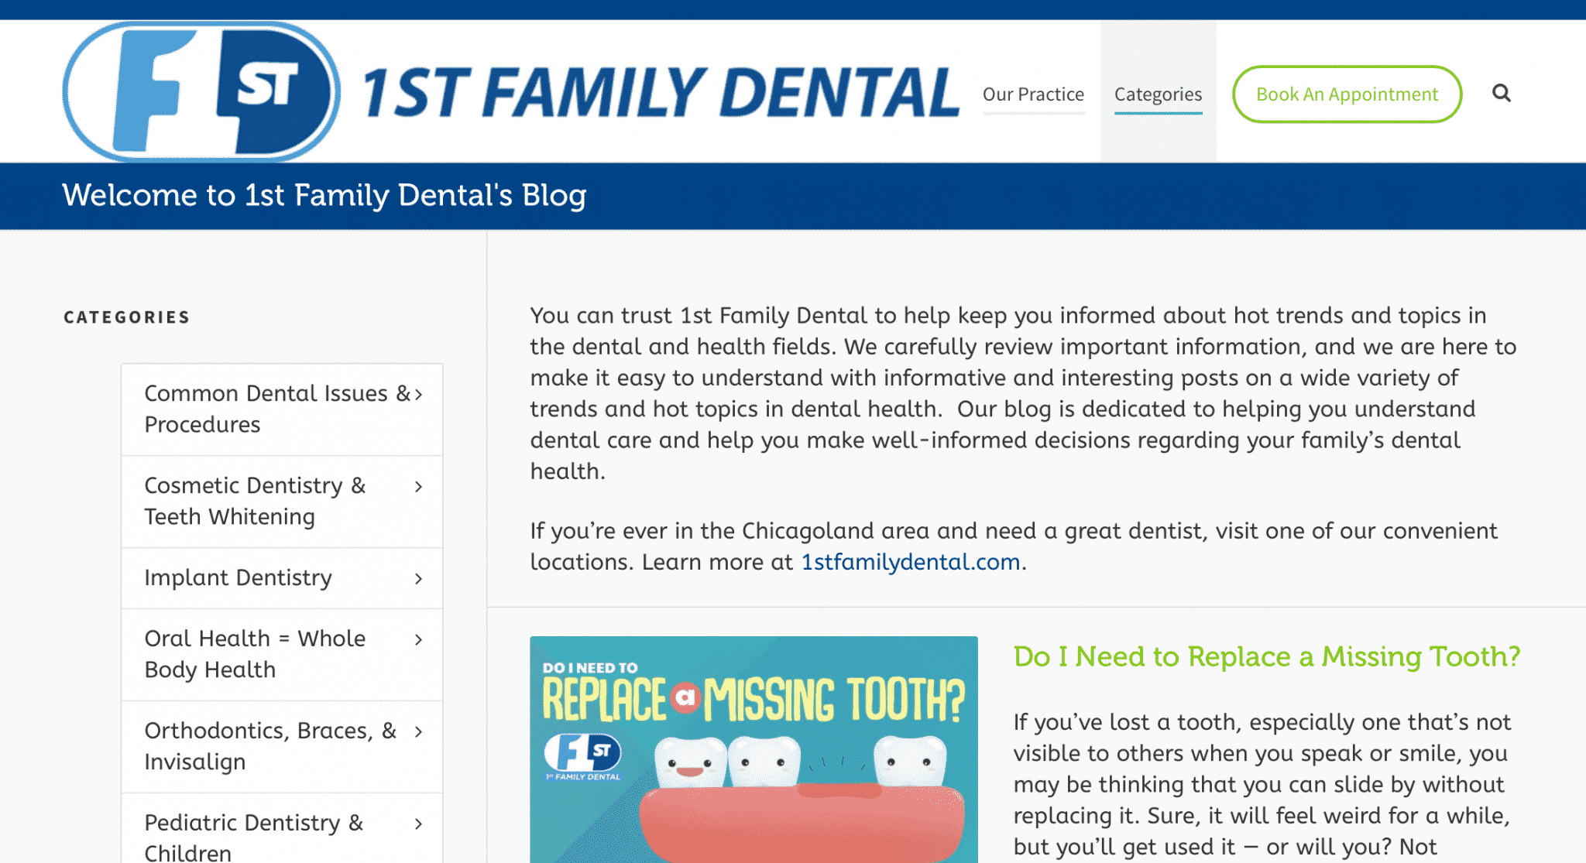Open Common Dental Issues & Procedures category
The width and height of the screenshot is (1586, 863).
[277, 409]
